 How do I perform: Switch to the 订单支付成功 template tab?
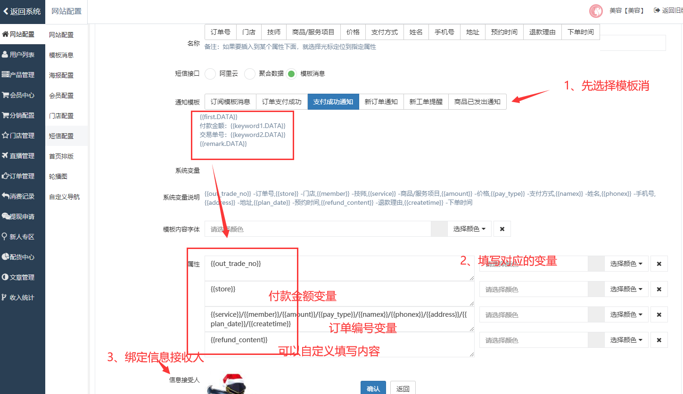pyautogui.click(x=282, y=102)
